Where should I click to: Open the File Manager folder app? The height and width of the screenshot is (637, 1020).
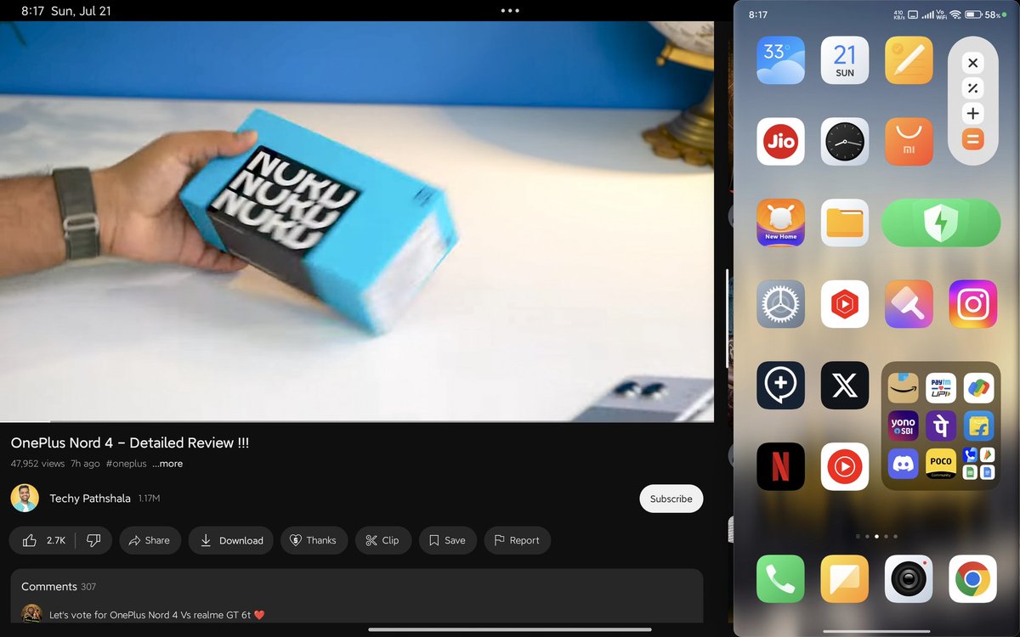(845, 223)
